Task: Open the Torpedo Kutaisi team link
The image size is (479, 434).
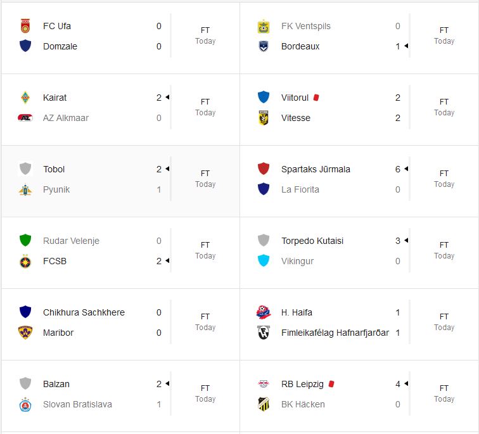Action: tap(313, 241)
